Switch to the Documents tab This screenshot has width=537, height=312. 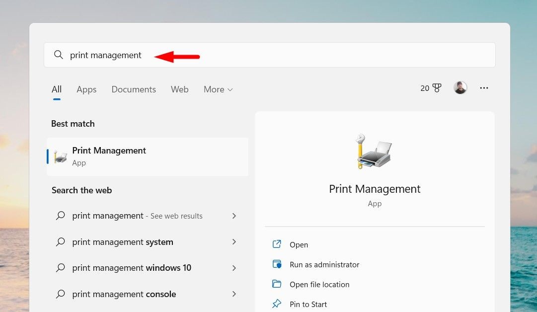[x=134, y=89]
